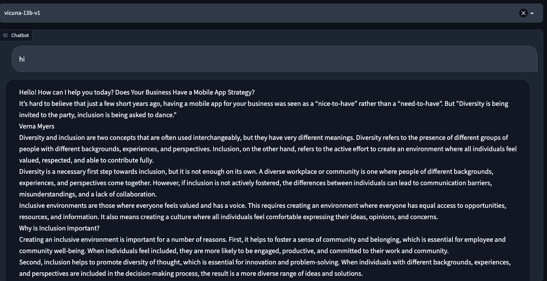
Task: Click the paragraph starting "Inclusive environments are those"
Action: point(262,206)
